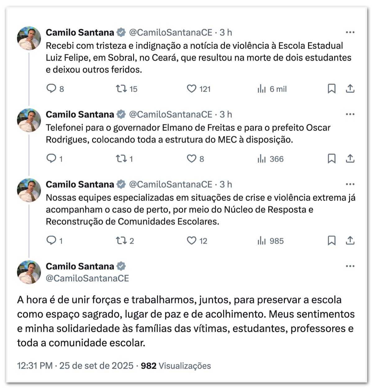This screenshot has width=373, height=390.
Task: Click the 12:31 PM timestamp link
Action: (35, 365)
